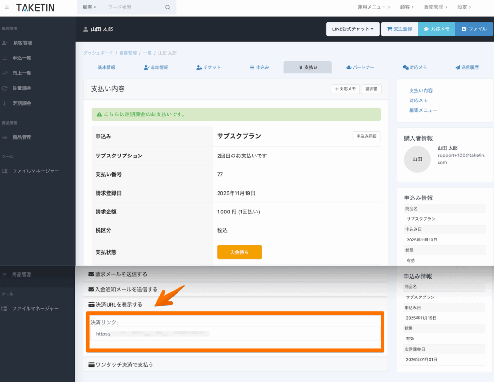
Task: Click the 決済リンク URL field
Action: (x=235, y=333)
